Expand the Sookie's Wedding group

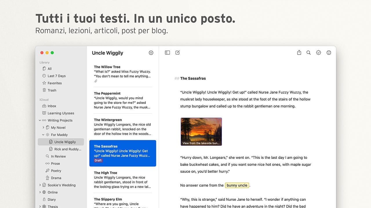point(40,185)
